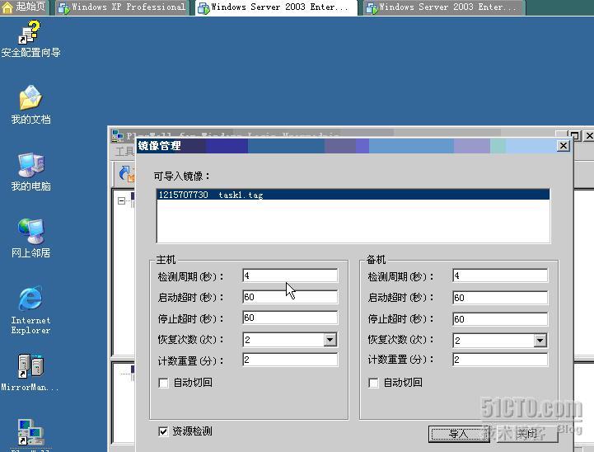Open the 安全配置向导 desktop shortcut

pos(30,40)
